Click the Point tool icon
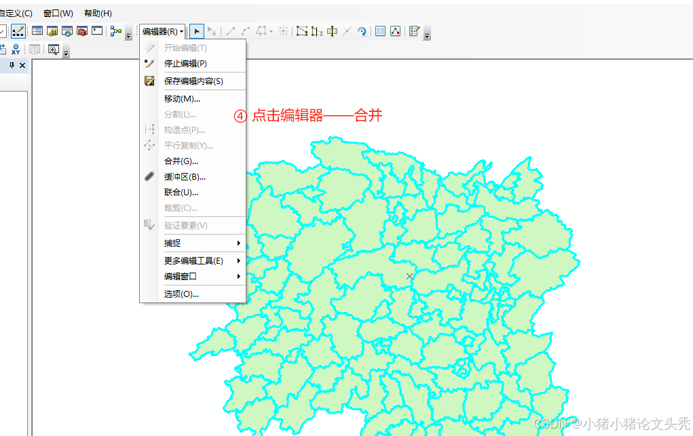Viewport: 693px width, 436px height. click(x=283, y=31)
